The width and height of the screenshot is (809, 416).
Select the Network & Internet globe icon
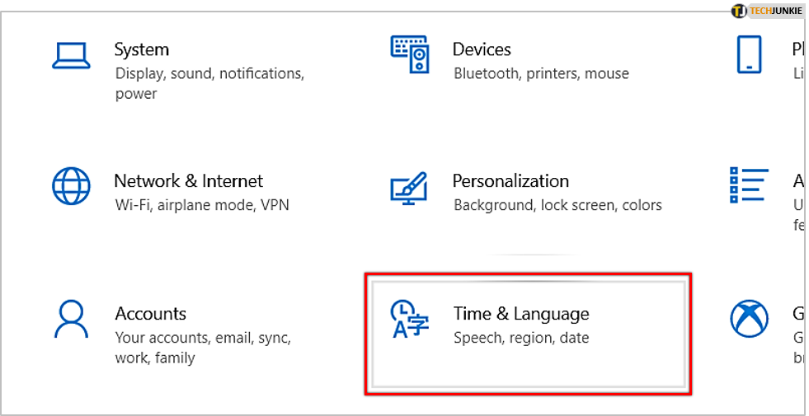(71, 185)
